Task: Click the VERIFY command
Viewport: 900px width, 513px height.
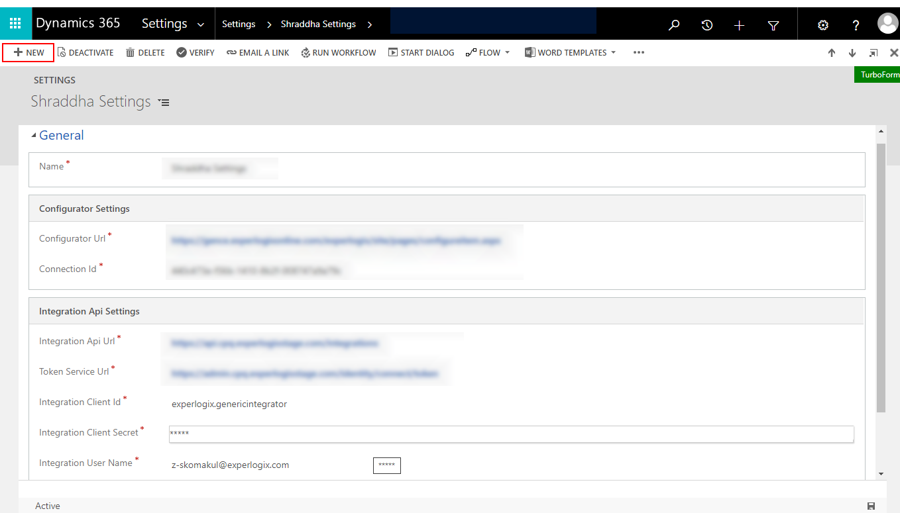Action: (x=196, y=52)
